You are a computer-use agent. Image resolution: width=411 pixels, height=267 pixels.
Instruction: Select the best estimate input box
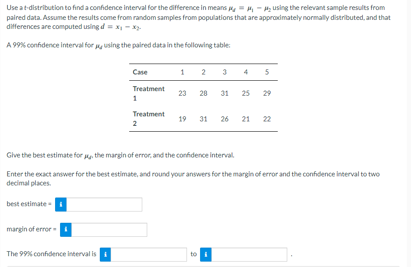(x=104, y=204)
